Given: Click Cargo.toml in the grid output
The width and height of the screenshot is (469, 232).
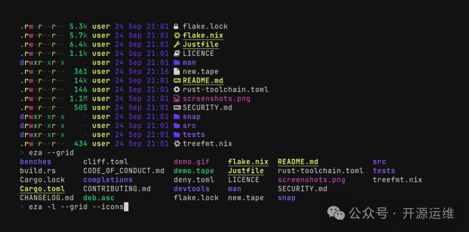Looking at the screenshot, I should 42,189.
